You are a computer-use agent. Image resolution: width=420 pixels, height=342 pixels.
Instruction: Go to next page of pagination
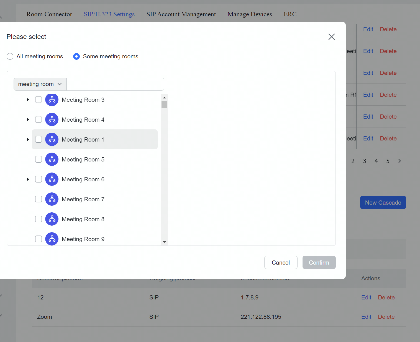[399, 161]
